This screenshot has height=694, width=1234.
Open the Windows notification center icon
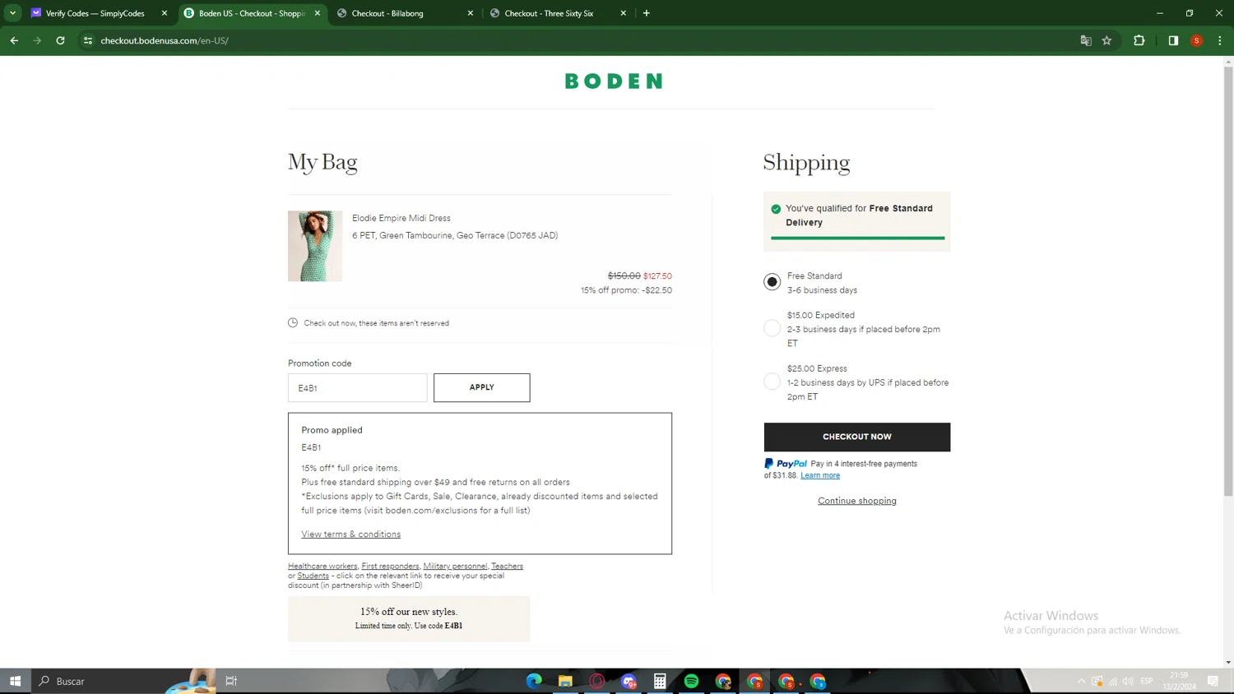coord(1213,681)
